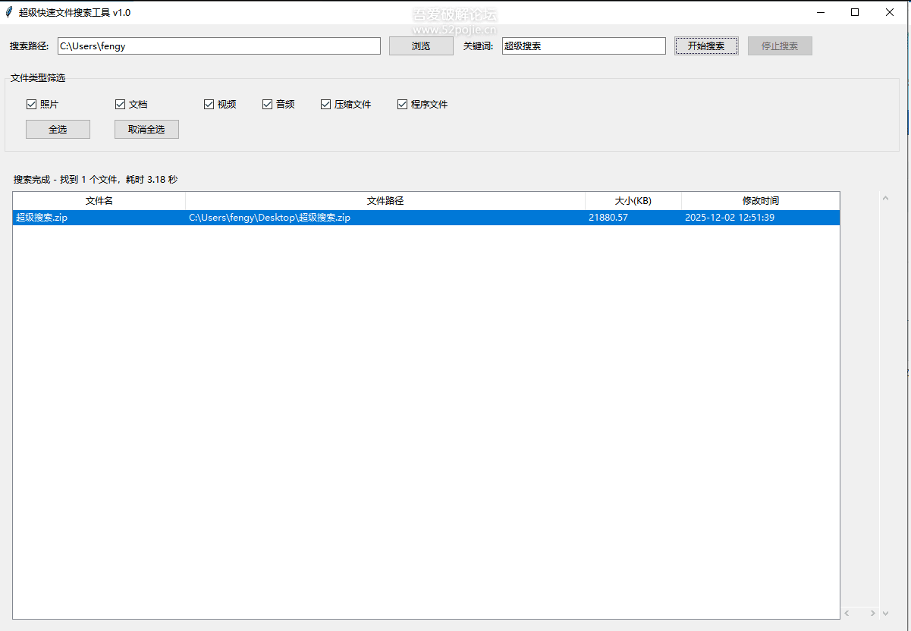The height and width of the screenshot is (631, 911).
Task: Toggle the 程序文件 checkbox
Action: pos(403,105)
